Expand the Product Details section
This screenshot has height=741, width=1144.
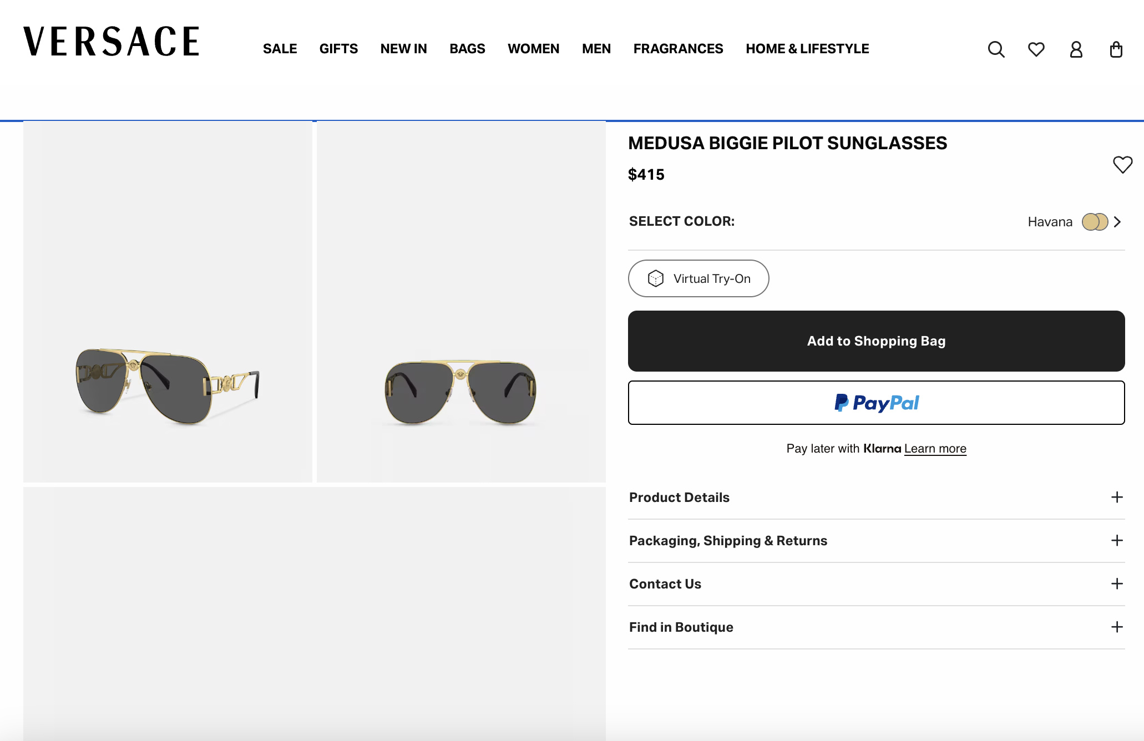click(1116, 498)
